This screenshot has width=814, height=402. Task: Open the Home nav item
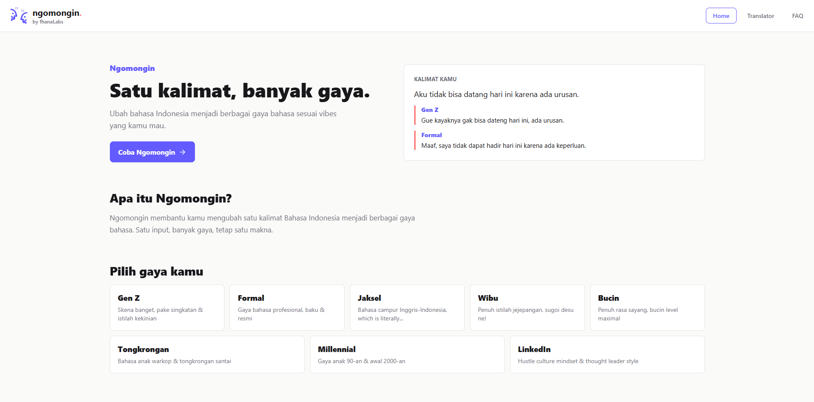click(x=721, y=16)
